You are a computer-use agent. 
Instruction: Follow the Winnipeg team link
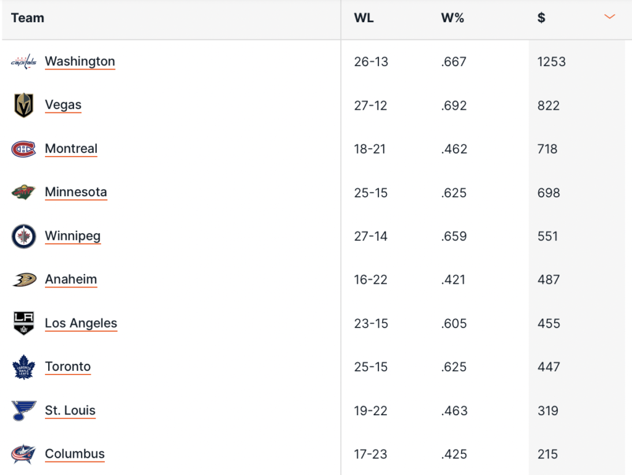coord(72,236)
